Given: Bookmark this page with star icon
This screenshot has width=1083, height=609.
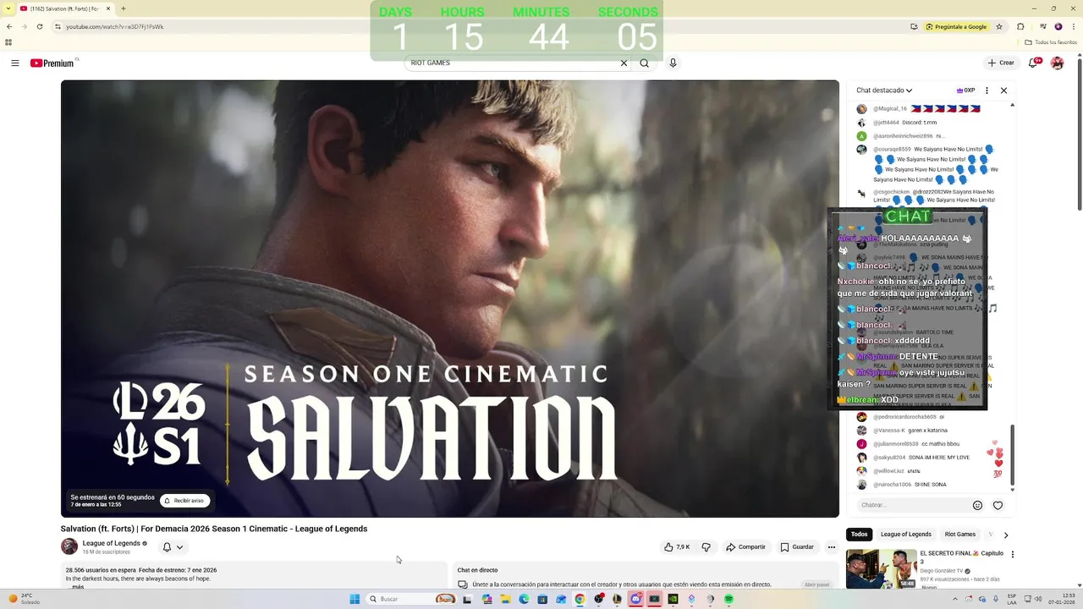Looking at the screenshot, I should coord(999,26).
